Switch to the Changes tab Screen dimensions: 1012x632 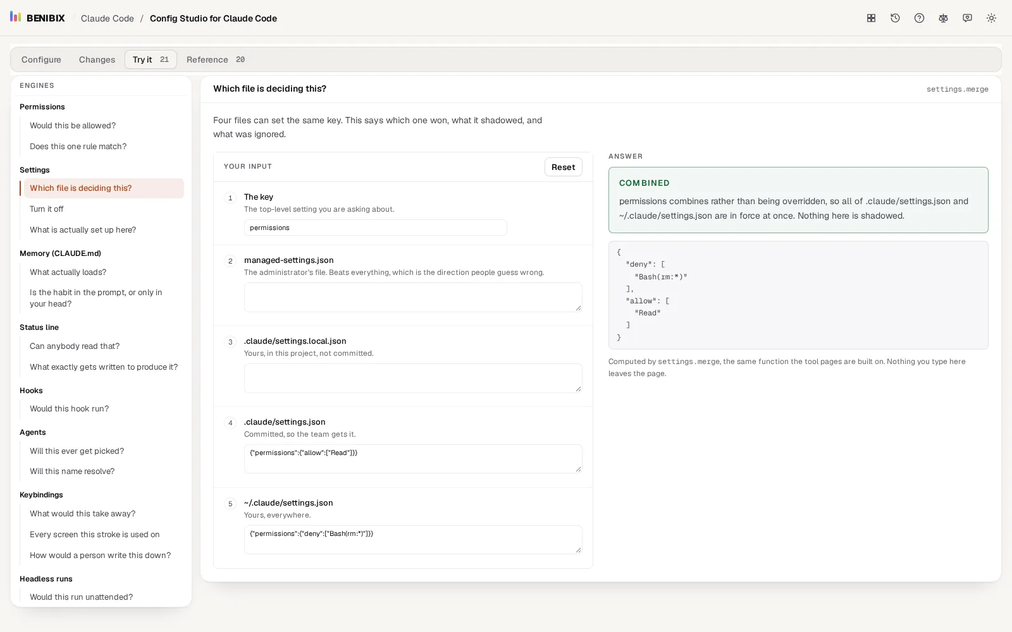97,59
